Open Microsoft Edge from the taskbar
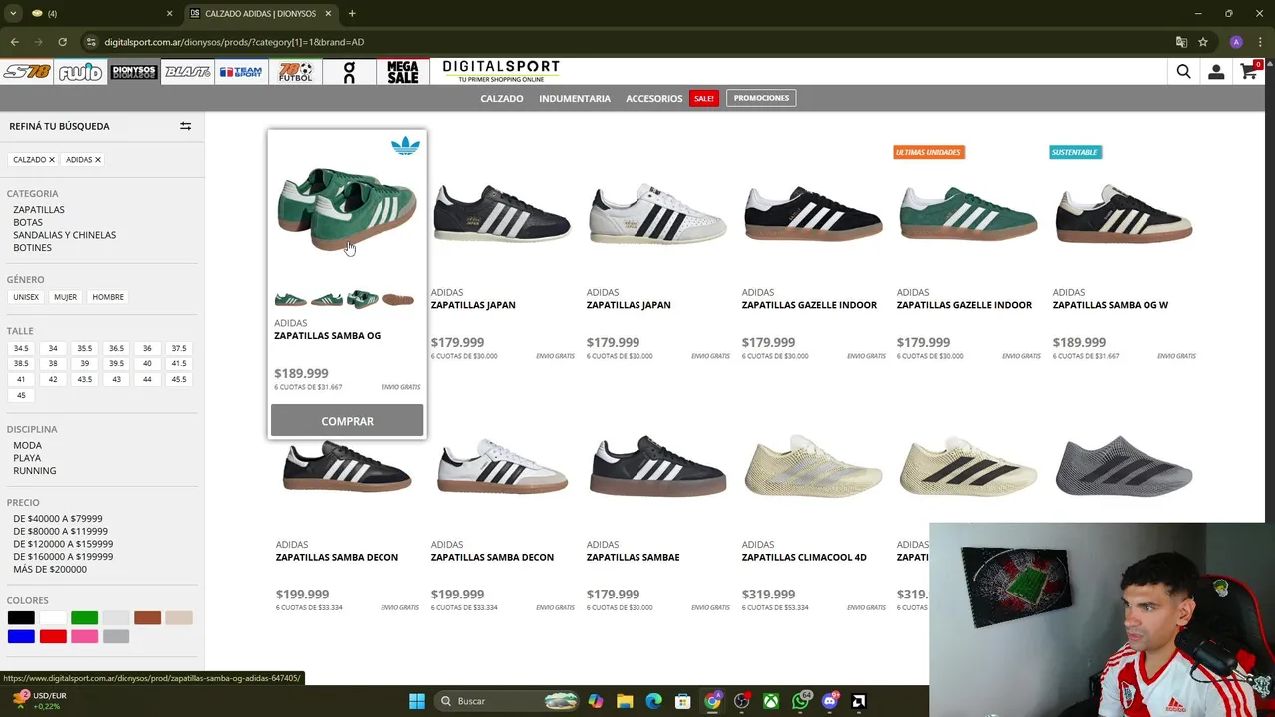Screen dimensions: 1275x717 tap(653, 701)
